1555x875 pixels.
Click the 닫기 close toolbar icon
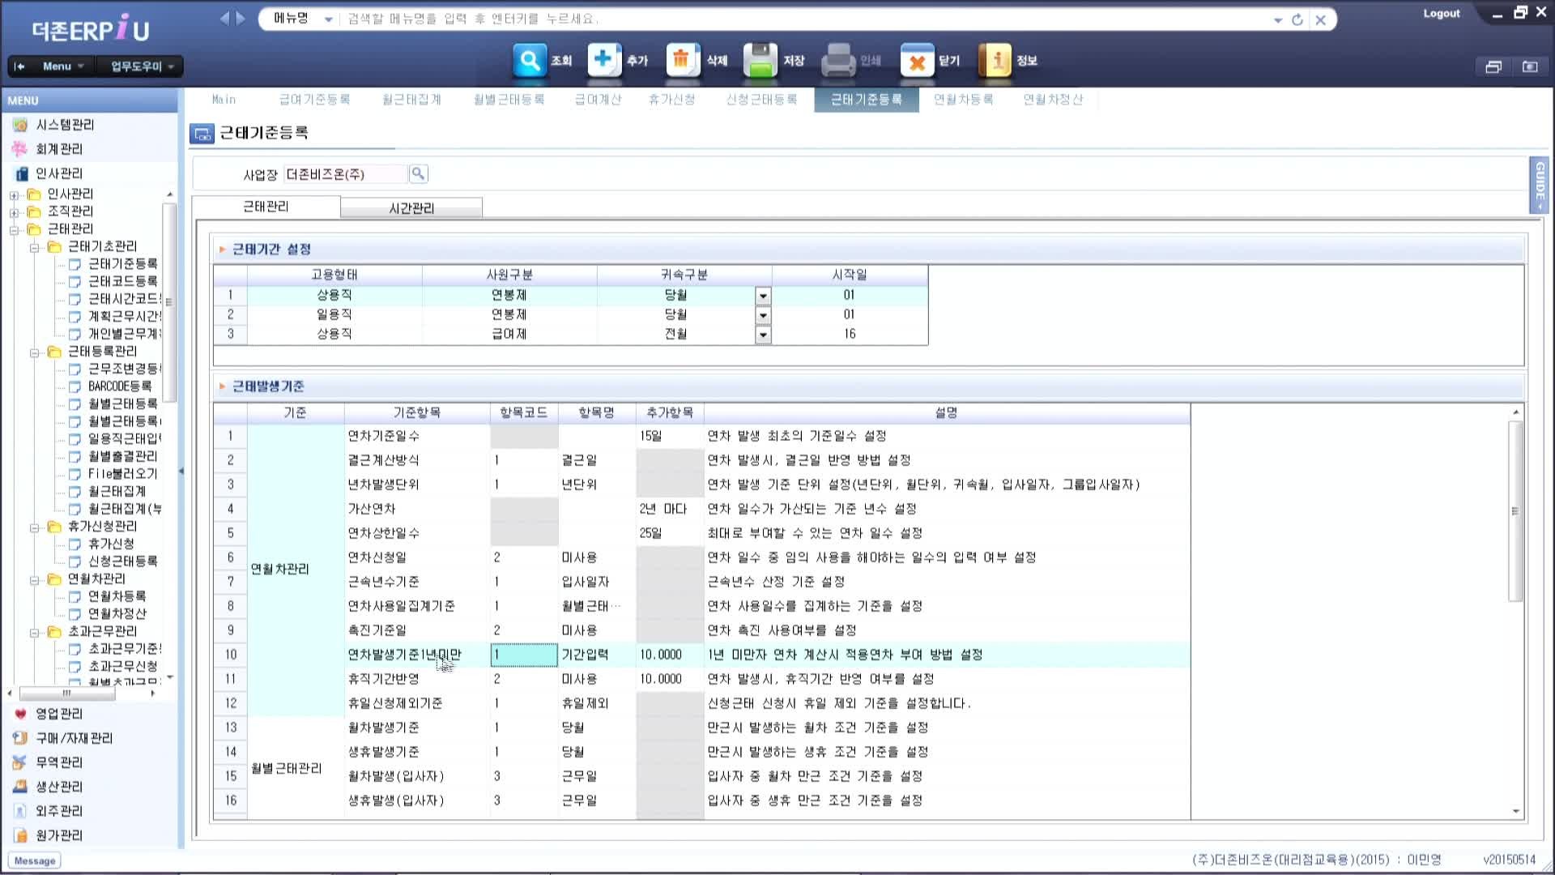click(x=917, y=61)
